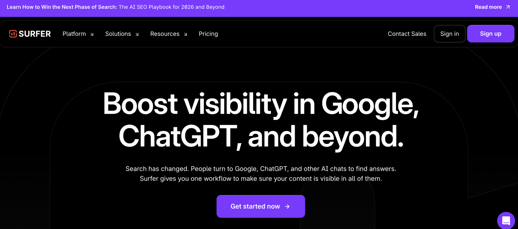Expand the Platform dropdown arrow
The height and width of the screenshot is (229, 518).
(92, 34)
